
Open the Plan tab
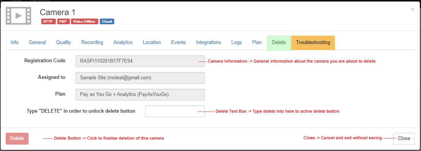pos(257,42)
